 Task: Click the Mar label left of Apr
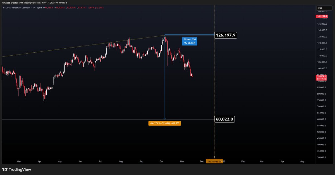19,162
